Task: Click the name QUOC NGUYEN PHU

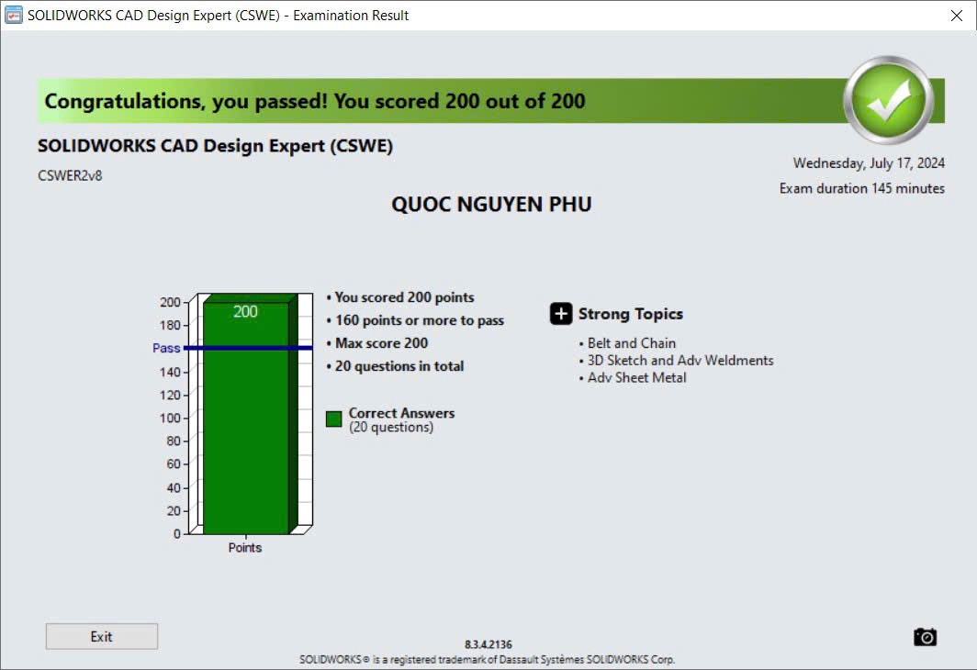Action: 491,205
